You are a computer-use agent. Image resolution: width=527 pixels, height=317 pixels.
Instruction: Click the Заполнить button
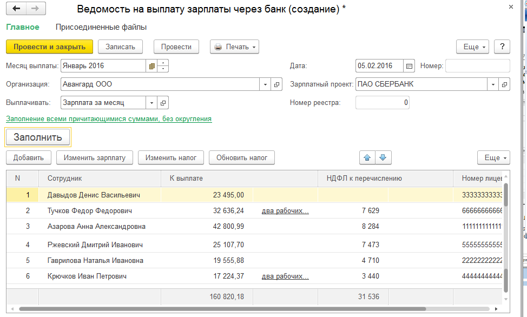pos(38,137)
